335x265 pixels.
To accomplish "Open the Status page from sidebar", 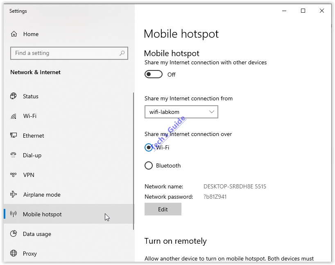I will tap(13, 96).
